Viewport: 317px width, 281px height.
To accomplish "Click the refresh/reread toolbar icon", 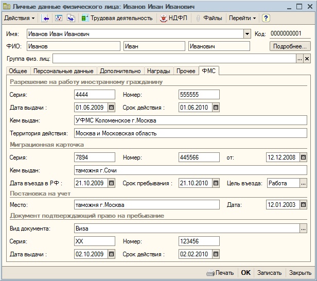I will (x=59, y=18).
